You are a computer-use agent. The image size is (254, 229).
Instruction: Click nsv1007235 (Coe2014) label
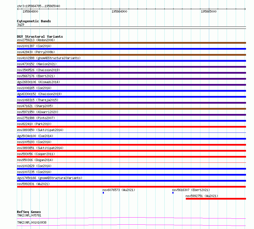(x=34, y=172)
